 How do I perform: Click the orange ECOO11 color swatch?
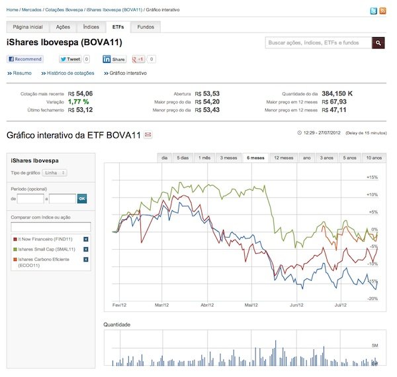tap(15, 259)
